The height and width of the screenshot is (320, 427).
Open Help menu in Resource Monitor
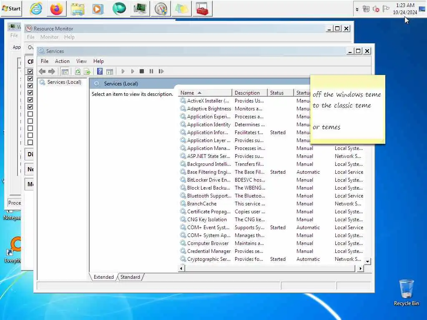click(x=69, y=37)
